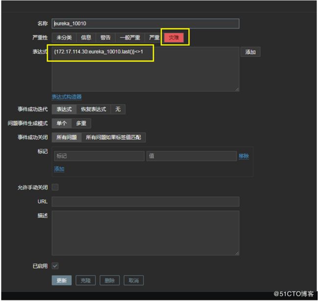The width and height of the screenshot is (318, 301).
Task: Open the 表达式构造器 link
Action: point(67,97)
